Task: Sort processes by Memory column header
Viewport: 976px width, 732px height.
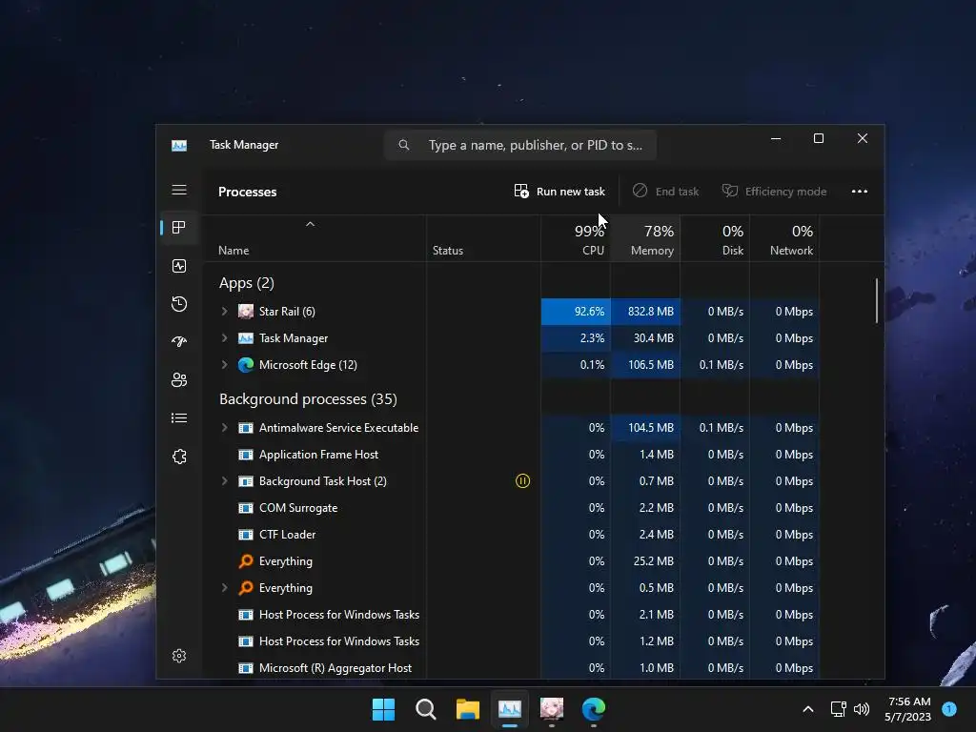Action: 645,239
